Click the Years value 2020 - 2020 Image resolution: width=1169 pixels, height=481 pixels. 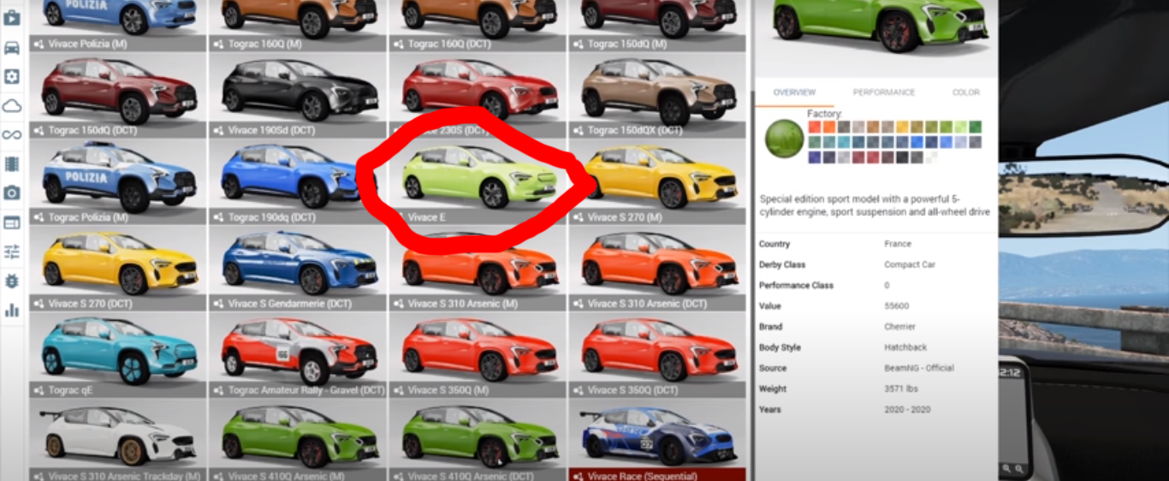click(x=907, y=409)
